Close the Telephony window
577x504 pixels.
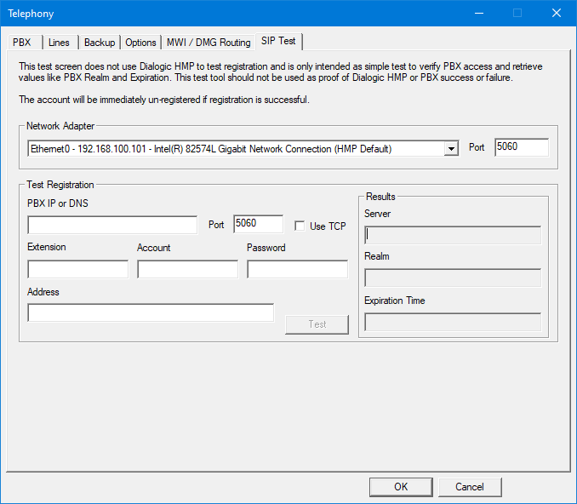557,13
